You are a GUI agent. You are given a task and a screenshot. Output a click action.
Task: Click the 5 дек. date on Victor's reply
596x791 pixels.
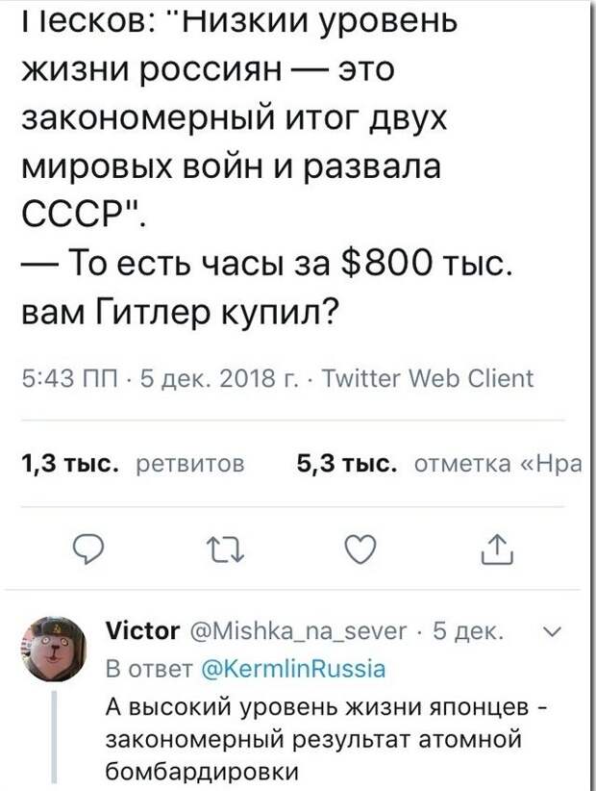point(468,631)
